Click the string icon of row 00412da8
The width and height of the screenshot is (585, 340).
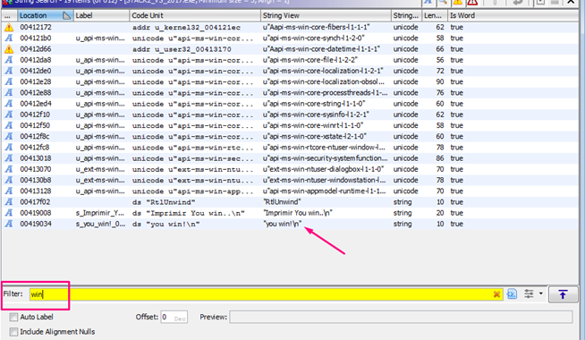9,60
